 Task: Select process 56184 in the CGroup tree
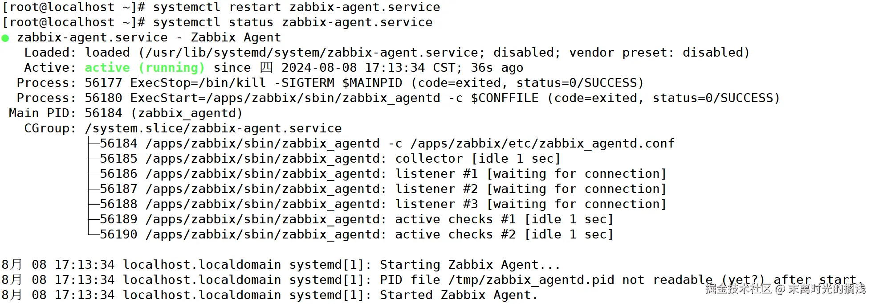[x=387, y=144]
